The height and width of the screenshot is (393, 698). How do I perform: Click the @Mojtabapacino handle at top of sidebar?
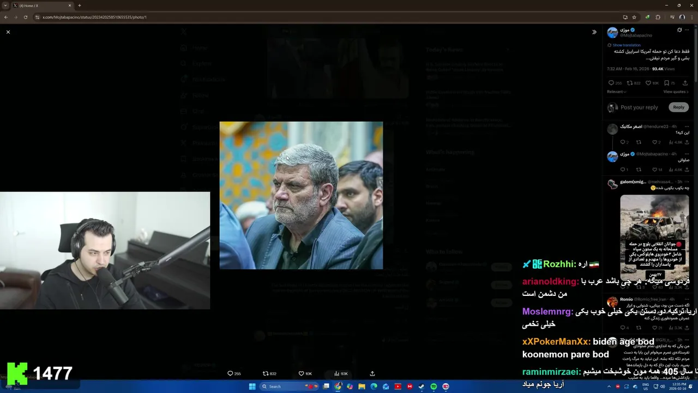click(x=636, y=35)
